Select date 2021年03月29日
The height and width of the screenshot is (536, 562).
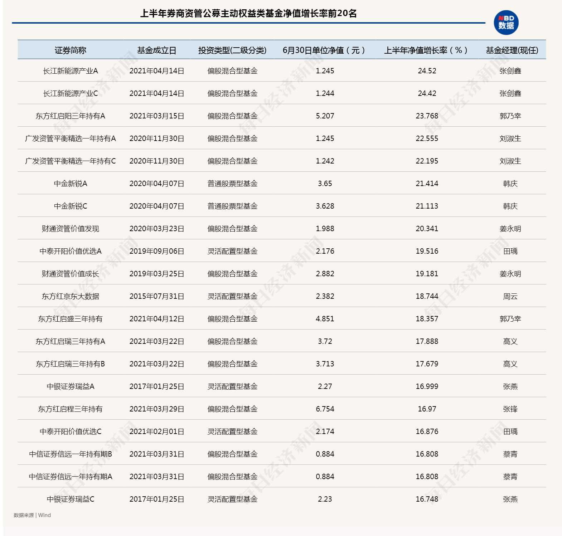coord(157,409)
